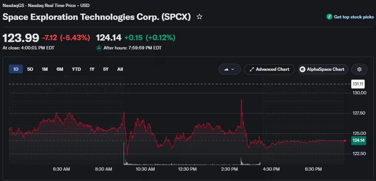The image size is (376, 181).
Task: Open the chart type dropdown
Action: pyautogui.click(x=229, y=69)
